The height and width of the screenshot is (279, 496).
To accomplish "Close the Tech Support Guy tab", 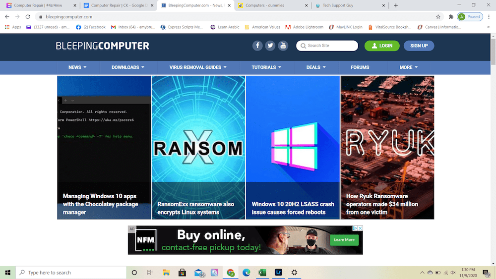I will point(383,5).
